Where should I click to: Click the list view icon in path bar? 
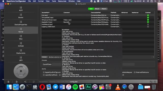(x=155, y=82)
